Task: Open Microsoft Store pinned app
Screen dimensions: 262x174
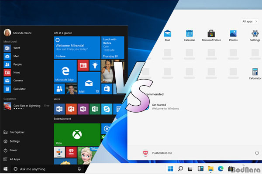Action: coord(211,36)
